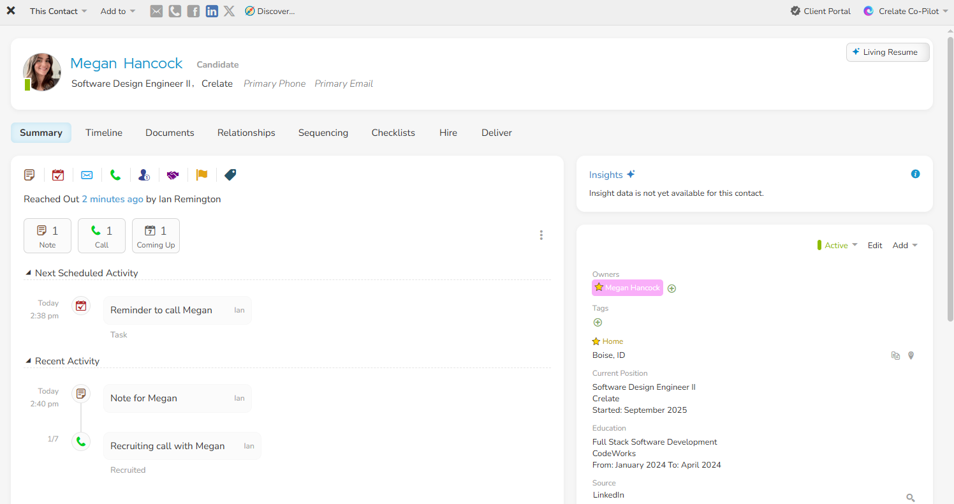Open the blue info icon beside Insights
954x504 pixels.
pyautogui.click(x=916, y=174)
